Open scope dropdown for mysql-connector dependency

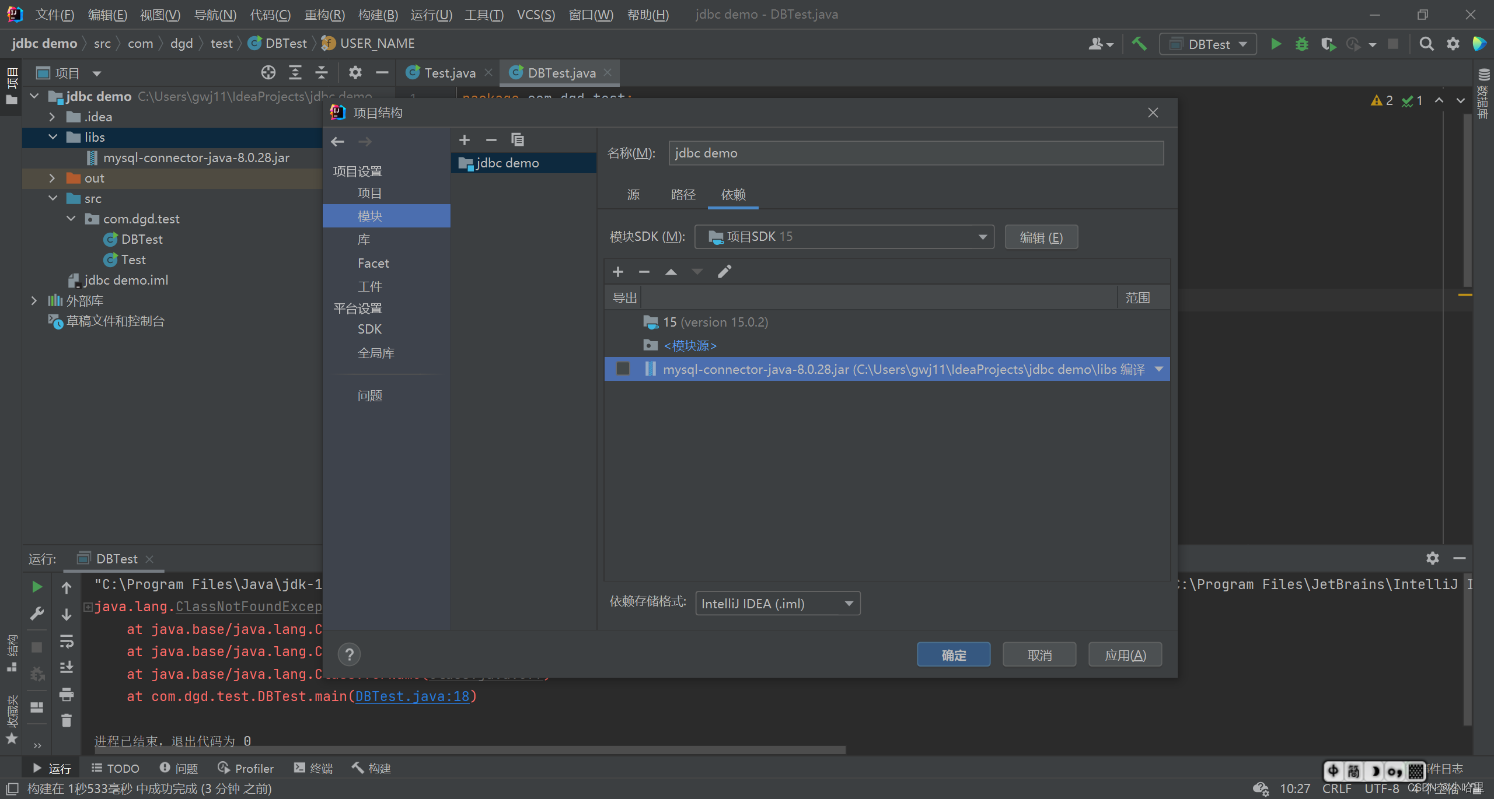tap(1159, 369)
